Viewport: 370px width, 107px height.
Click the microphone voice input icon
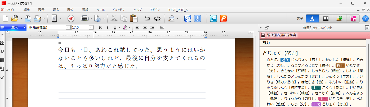197,18
